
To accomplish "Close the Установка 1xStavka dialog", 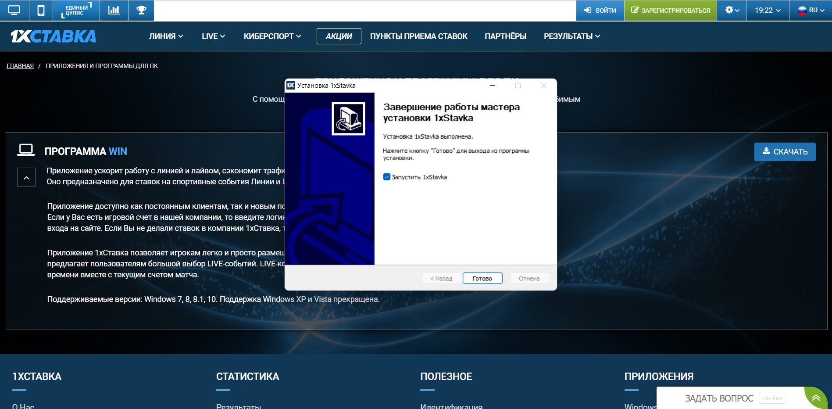I will 544,86.
